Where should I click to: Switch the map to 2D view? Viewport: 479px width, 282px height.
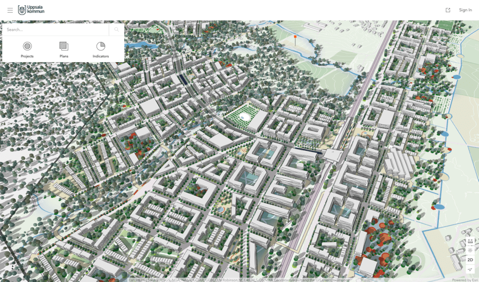click(x=470, y=260)
